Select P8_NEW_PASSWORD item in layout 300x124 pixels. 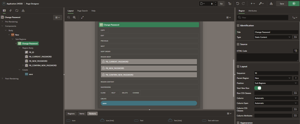[x=149, y=68]
